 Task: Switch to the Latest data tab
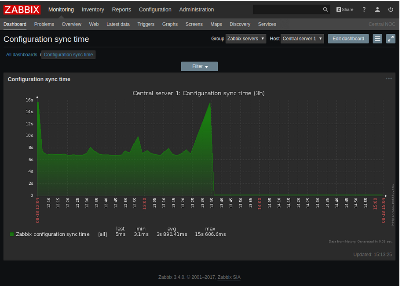coord(118,24)
